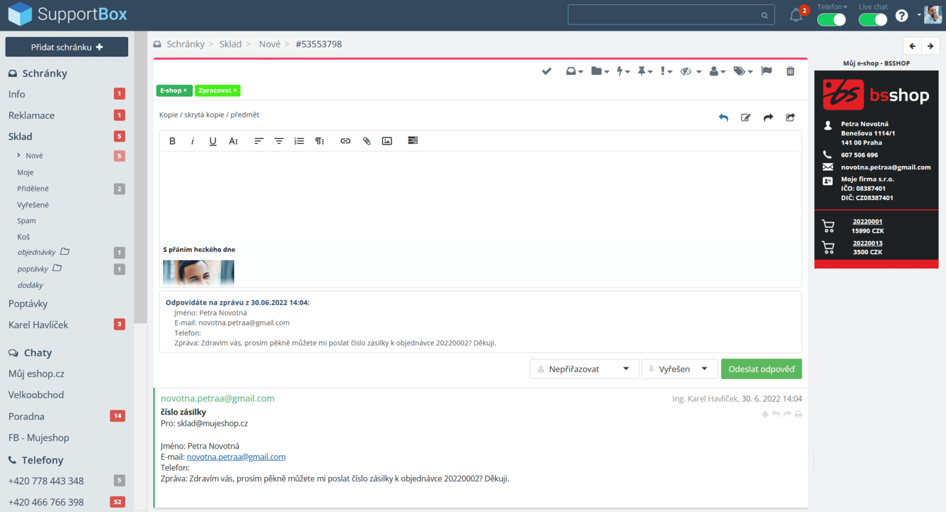Toggle the Telefon switch
Viewport: 946px width, 512px height.
click(x=831, y=20)
